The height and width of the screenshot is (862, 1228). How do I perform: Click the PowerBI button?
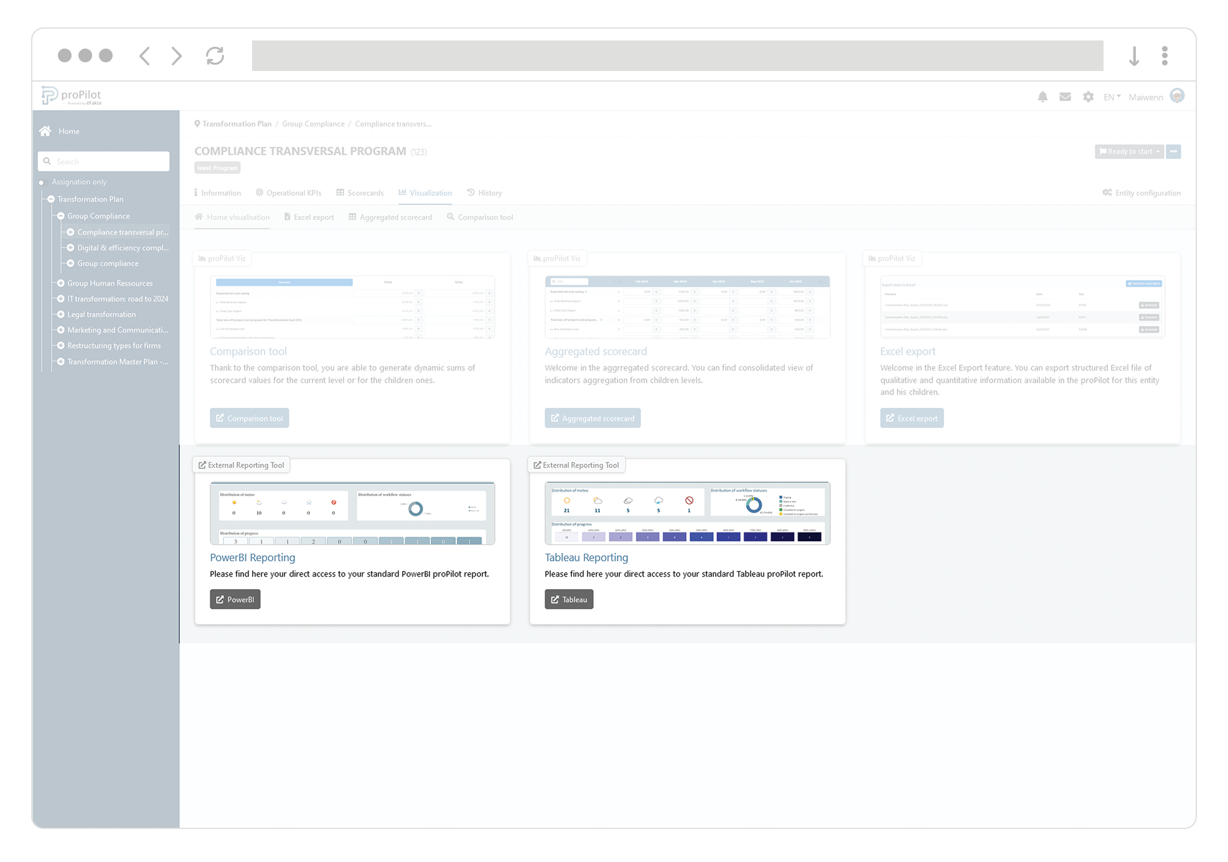(x=235, y=599)
